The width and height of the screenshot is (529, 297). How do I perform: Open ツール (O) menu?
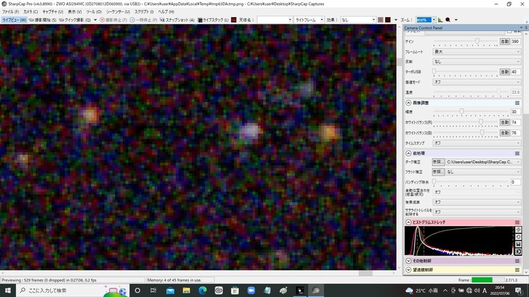point(94,12)
